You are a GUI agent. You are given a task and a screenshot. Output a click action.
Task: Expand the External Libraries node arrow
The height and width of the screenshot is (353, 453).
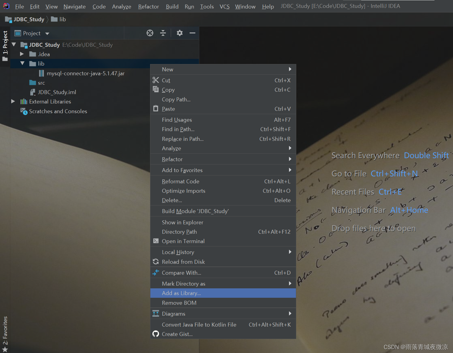pyautogui.click(x=13, y=101)
